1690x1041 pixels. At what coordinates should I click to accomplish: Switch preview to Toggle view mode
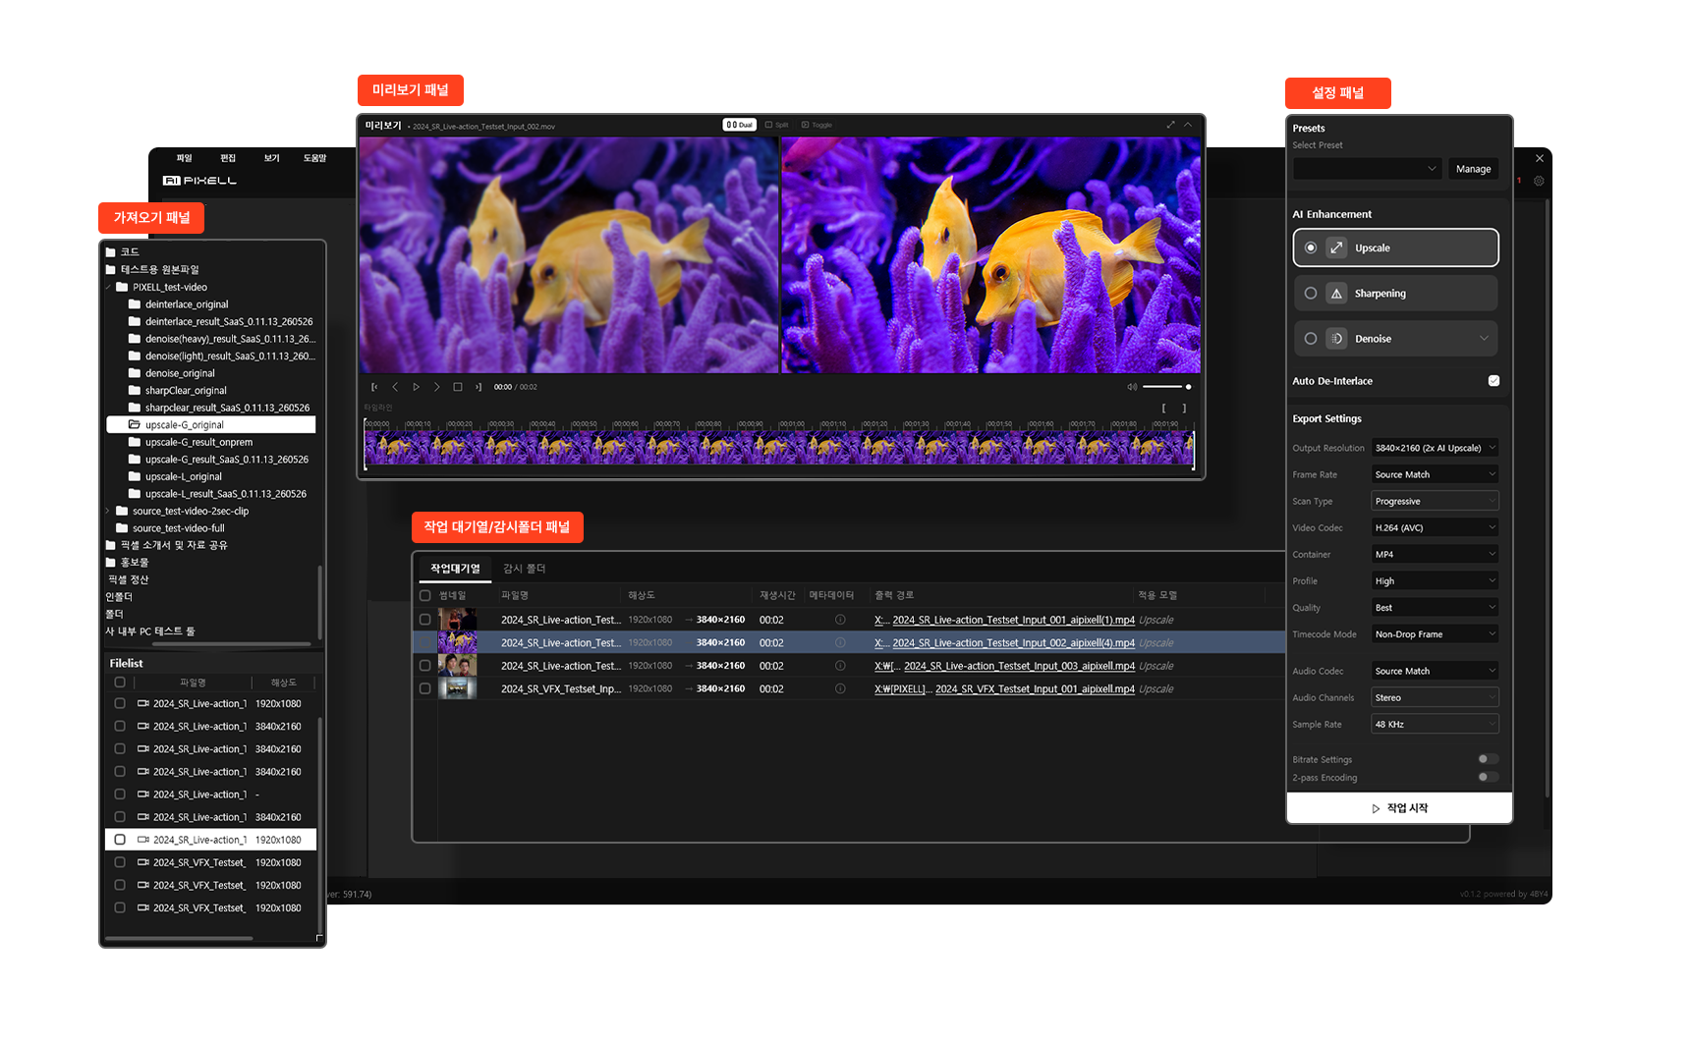[817, 125]
